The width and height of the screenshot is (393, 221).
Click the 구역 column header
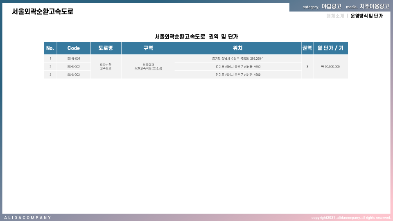pyautogui.click(x=148, y=48)
